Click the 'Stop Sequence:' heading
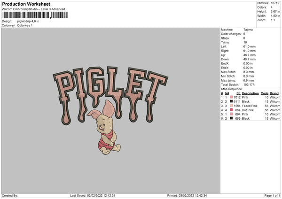Image resolution: width=282 pixels, height=199 pixels. point(232,89)
